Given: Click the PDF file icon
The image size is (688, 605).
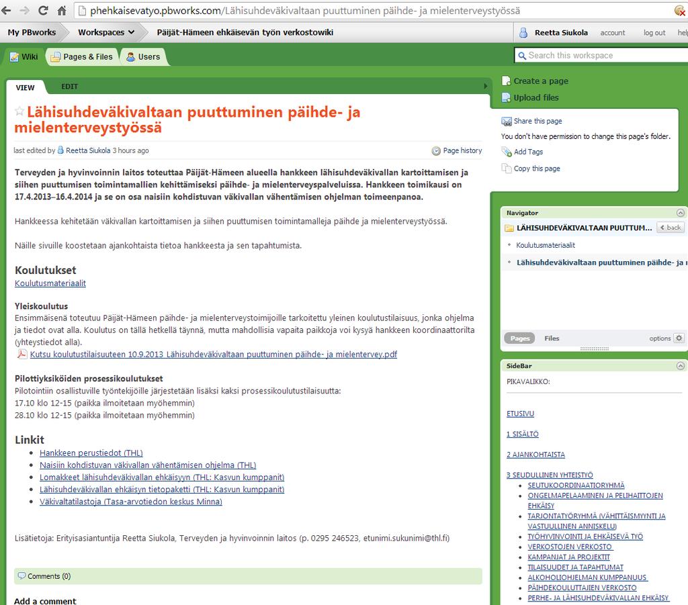Looking at the screenshot, I should pyautogui.click(x=21, y=354).
